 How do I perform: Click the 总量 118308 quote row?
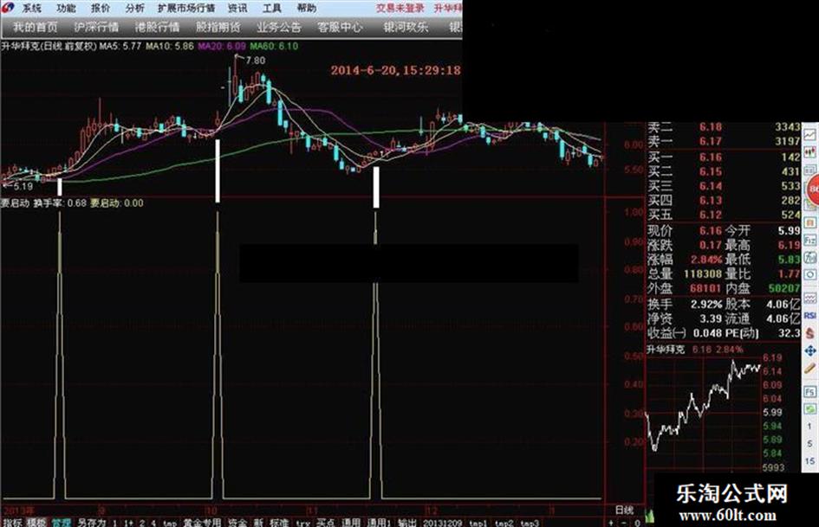click(x=685, y=273)
